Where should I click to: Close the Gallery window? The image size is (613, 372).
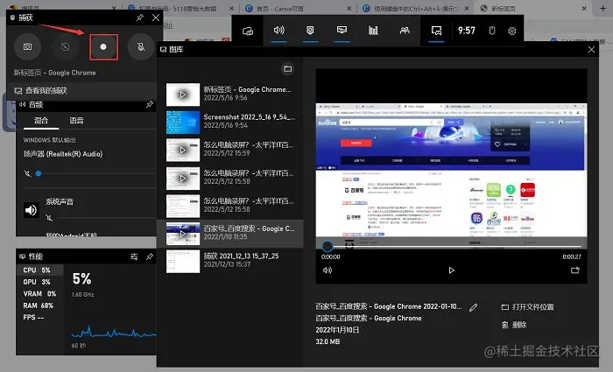pyautogui.click(x=591, y=49)
